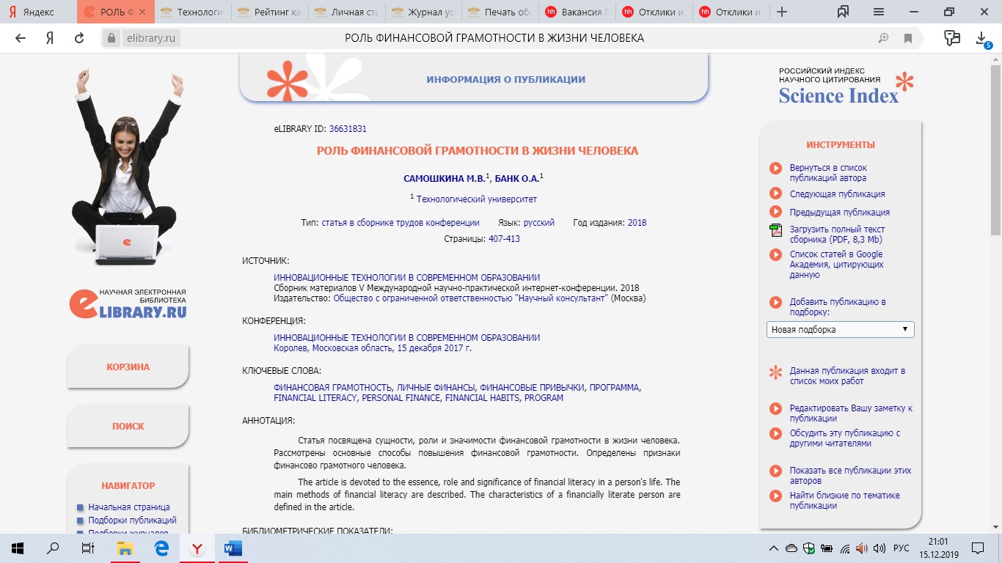Screen dimensions: 1002x563
Task: Open Microsoft Word from taskbar
Action: click(233, 548)
